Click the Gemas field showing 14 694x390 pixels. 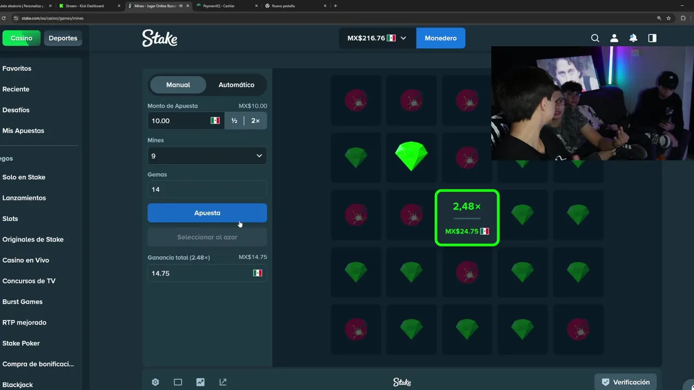207,189
